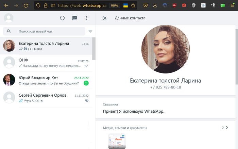The image size is (238, 149).
Task: Click the shield tracking protection icon
Action: coord(38,5)
